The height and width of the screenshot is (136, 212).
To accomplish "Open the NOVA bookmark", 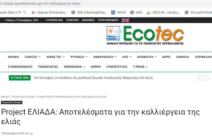I will click(x=118, y=12).
